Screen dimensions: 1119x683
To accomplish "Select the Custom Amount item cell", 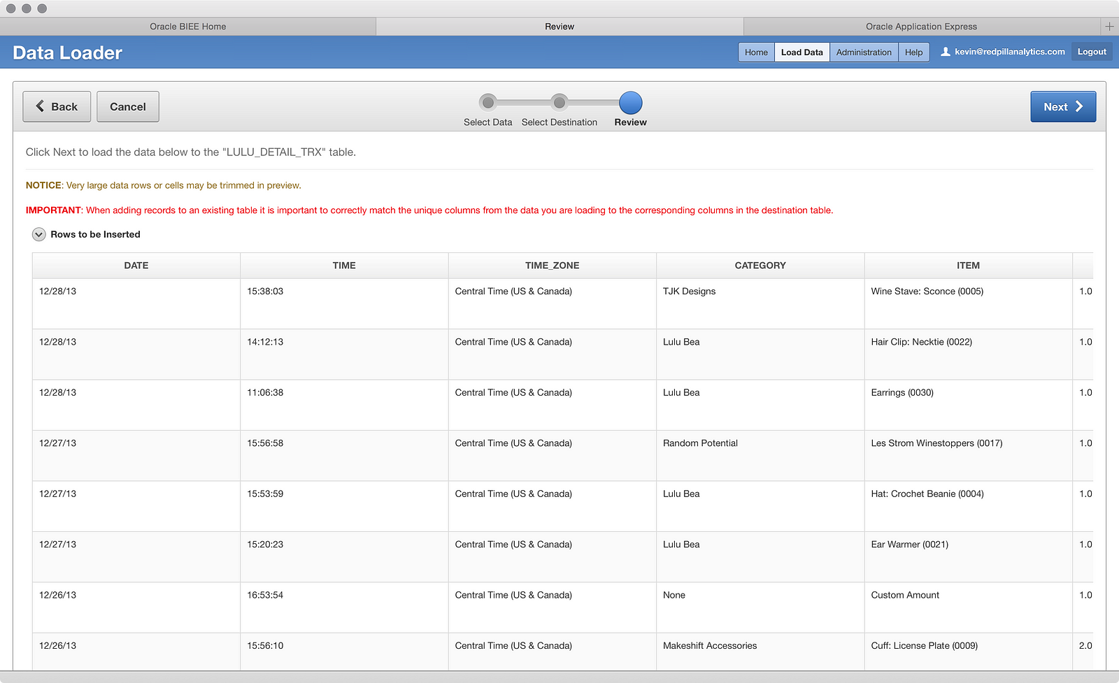I will pos(969,608).
